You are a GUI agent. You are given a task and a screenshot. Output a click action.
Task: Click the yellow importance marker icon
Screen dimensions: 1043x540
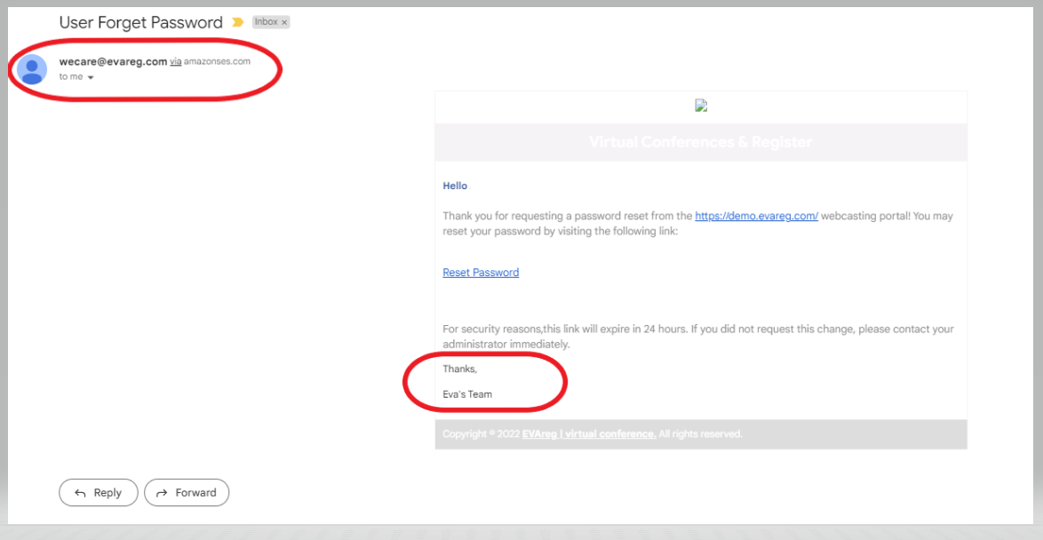pos(237,22)
